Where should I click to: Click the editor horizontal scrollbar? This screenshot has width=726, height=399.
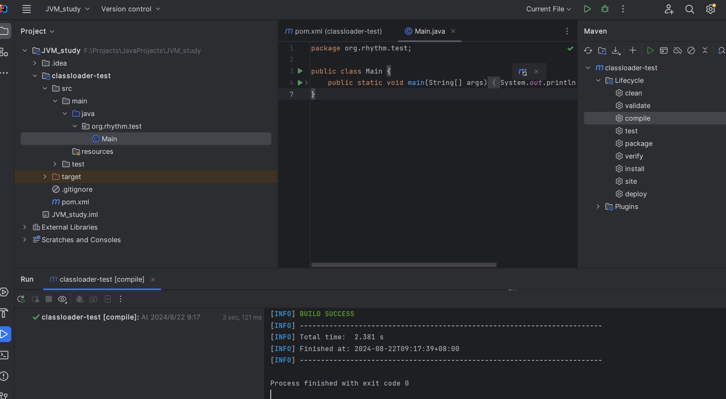pos(404,265)
